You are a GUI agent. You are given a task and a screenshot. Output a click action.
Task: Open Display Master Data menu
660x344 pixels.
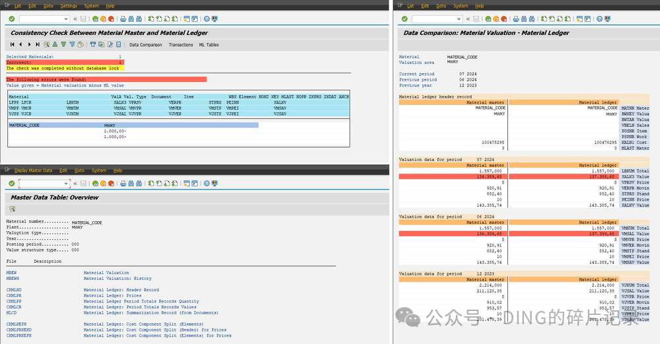click(x=33, y=170)
